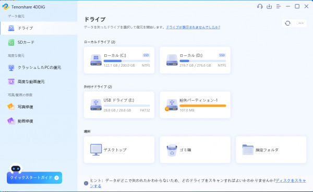313x192 pixels.
Task: Open SDカード in the sidebar
Action: [39, 42]
